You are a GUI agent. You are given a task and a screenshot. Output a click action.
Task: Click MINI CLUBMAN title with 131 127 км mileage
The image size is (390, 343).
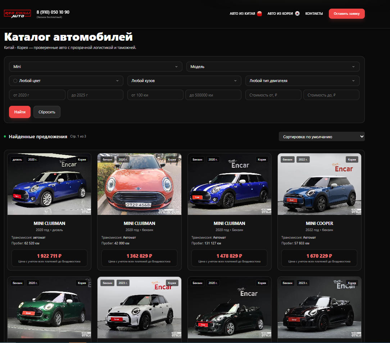click(229, 224)
